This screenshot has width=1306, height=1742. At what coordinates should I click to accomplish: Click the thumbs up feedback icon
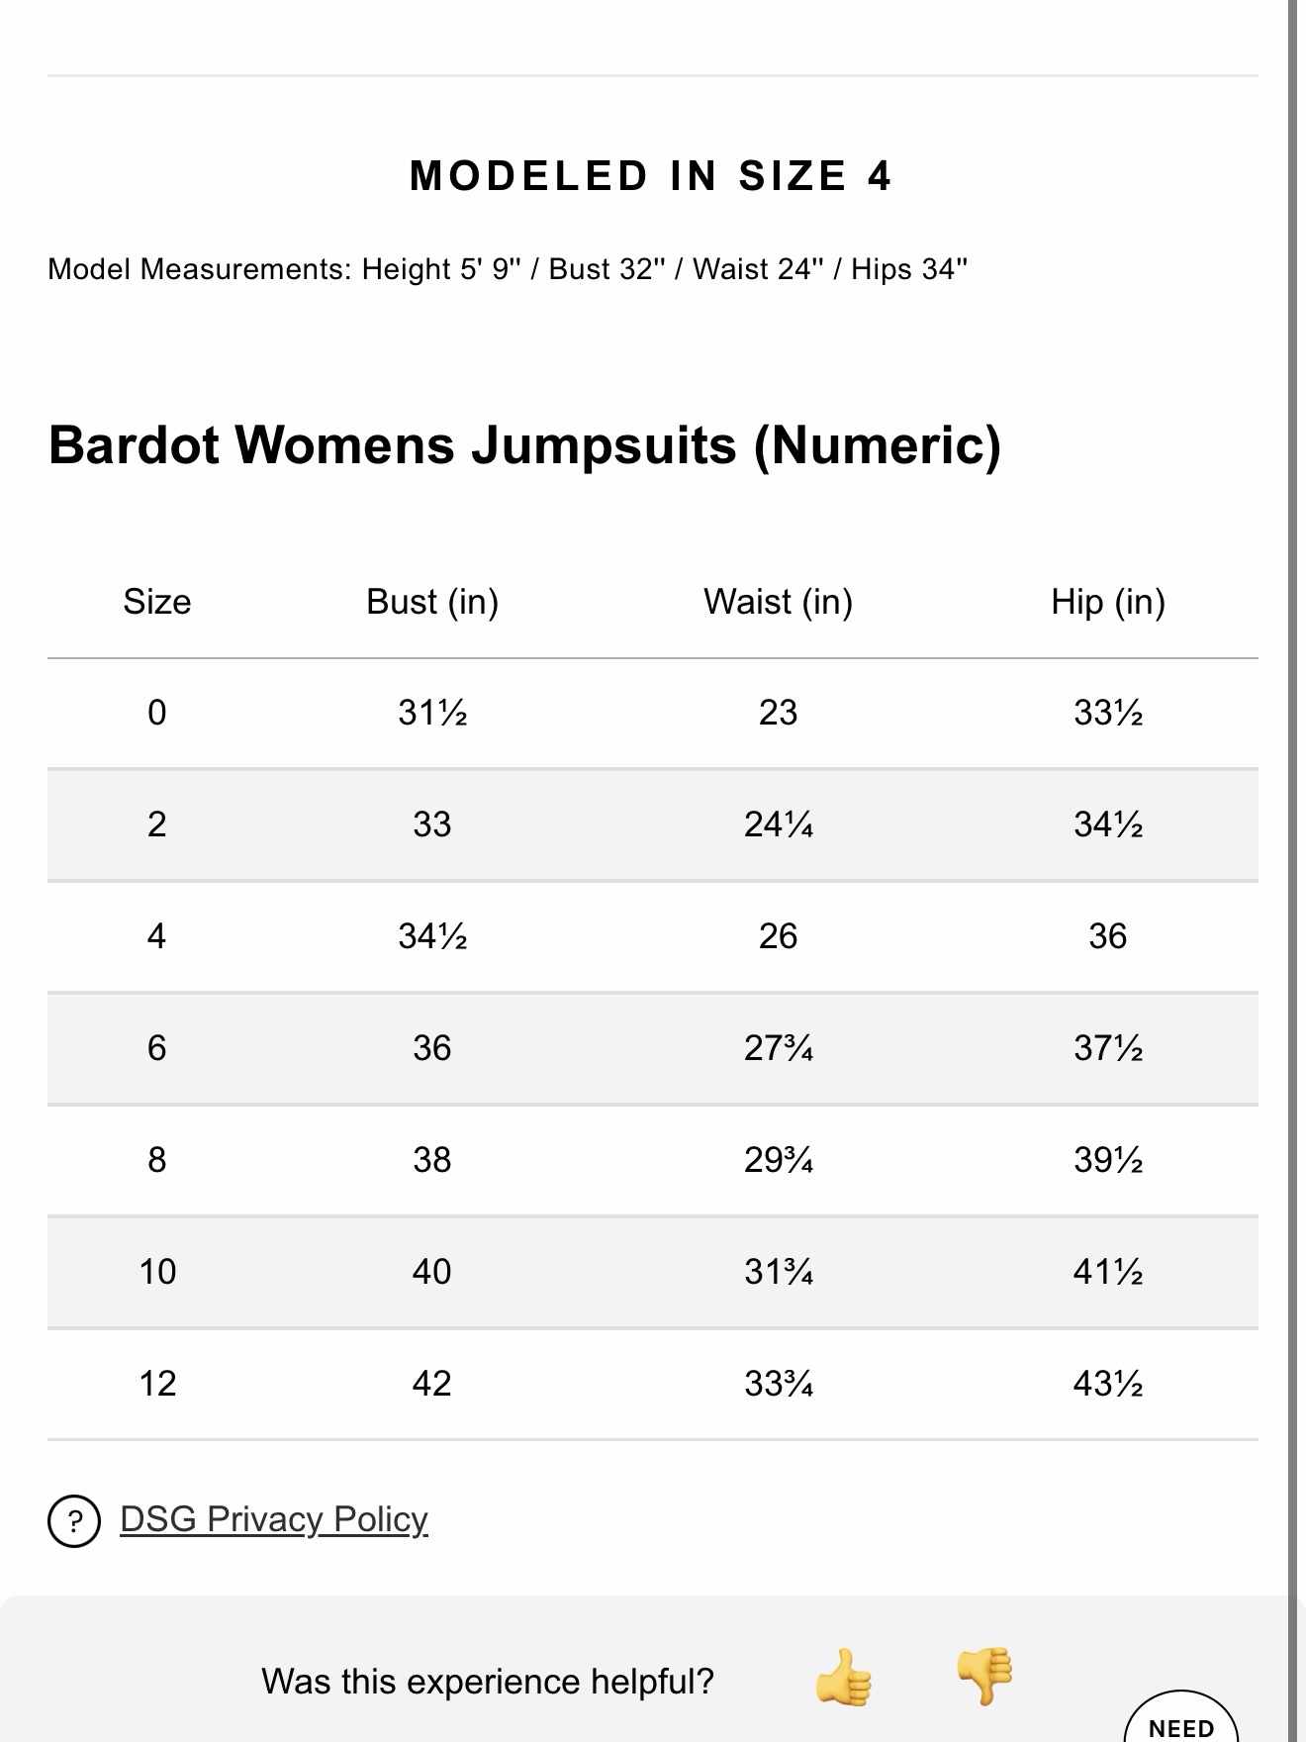[x=843, y=1678]
